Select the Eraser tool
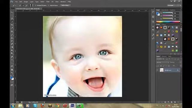This screenshot has width=192, height=108. coord(12,44)
